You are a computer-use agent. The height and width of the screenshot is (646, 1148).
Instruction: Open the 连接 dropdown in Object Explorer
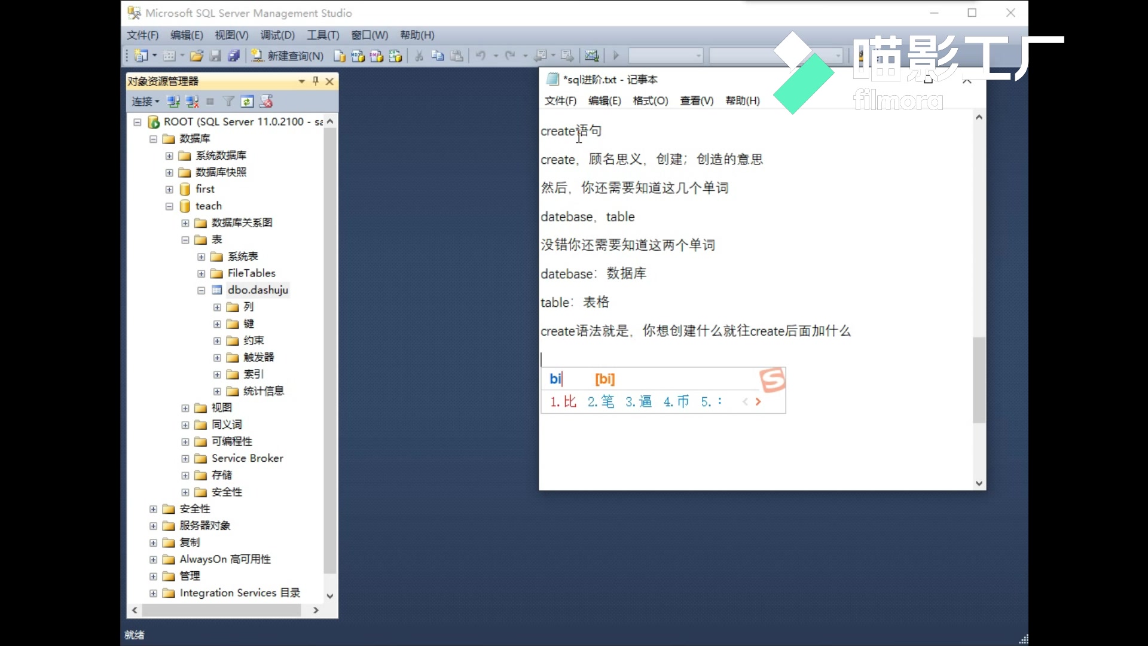point(146,102)
